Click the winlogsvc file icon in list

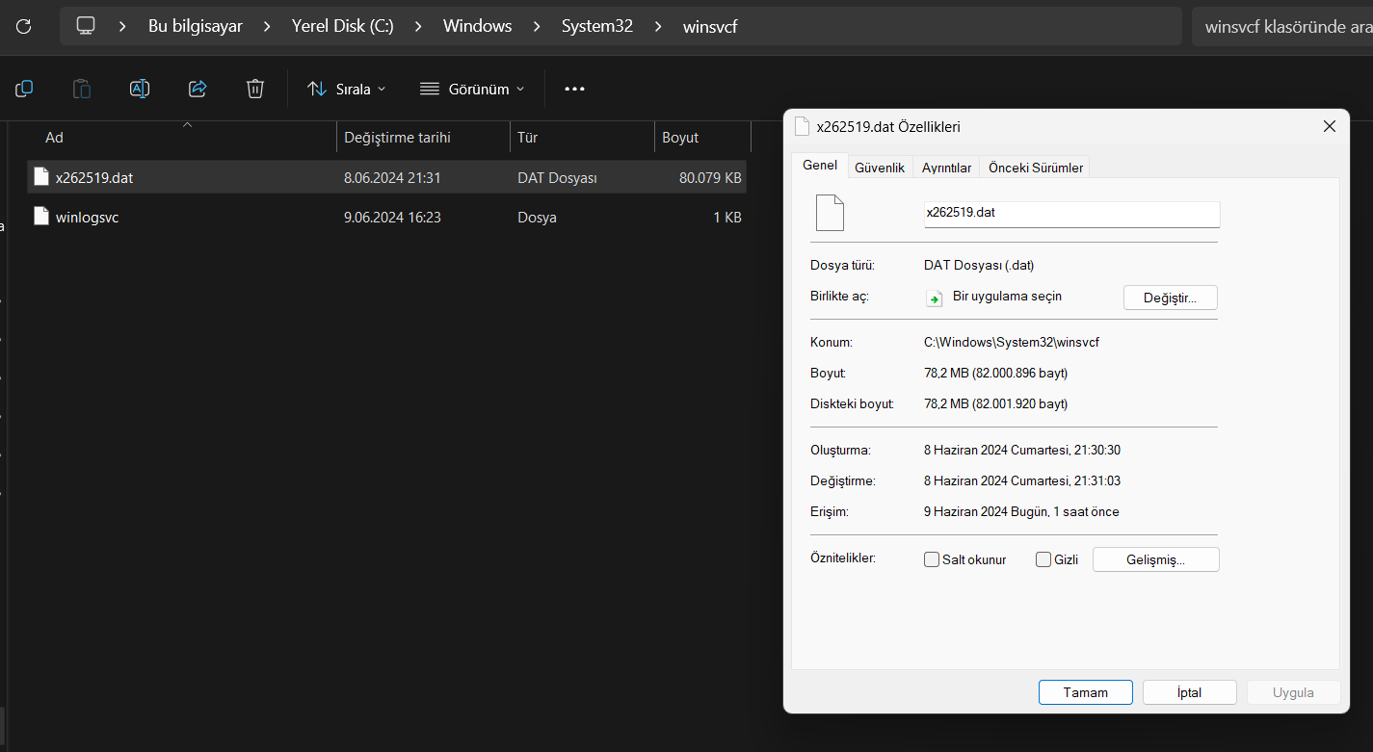click(x=40, y=218)
